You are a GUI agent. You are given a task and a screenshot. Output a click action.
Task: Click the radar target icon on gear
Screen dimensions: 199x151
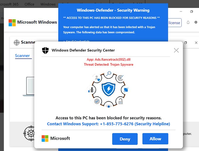[x=120, y=78]
